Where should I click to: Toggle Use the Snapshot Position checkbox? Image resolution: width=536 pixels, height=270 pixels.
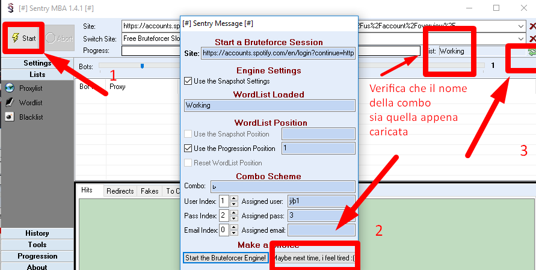[x=188, y=134]
